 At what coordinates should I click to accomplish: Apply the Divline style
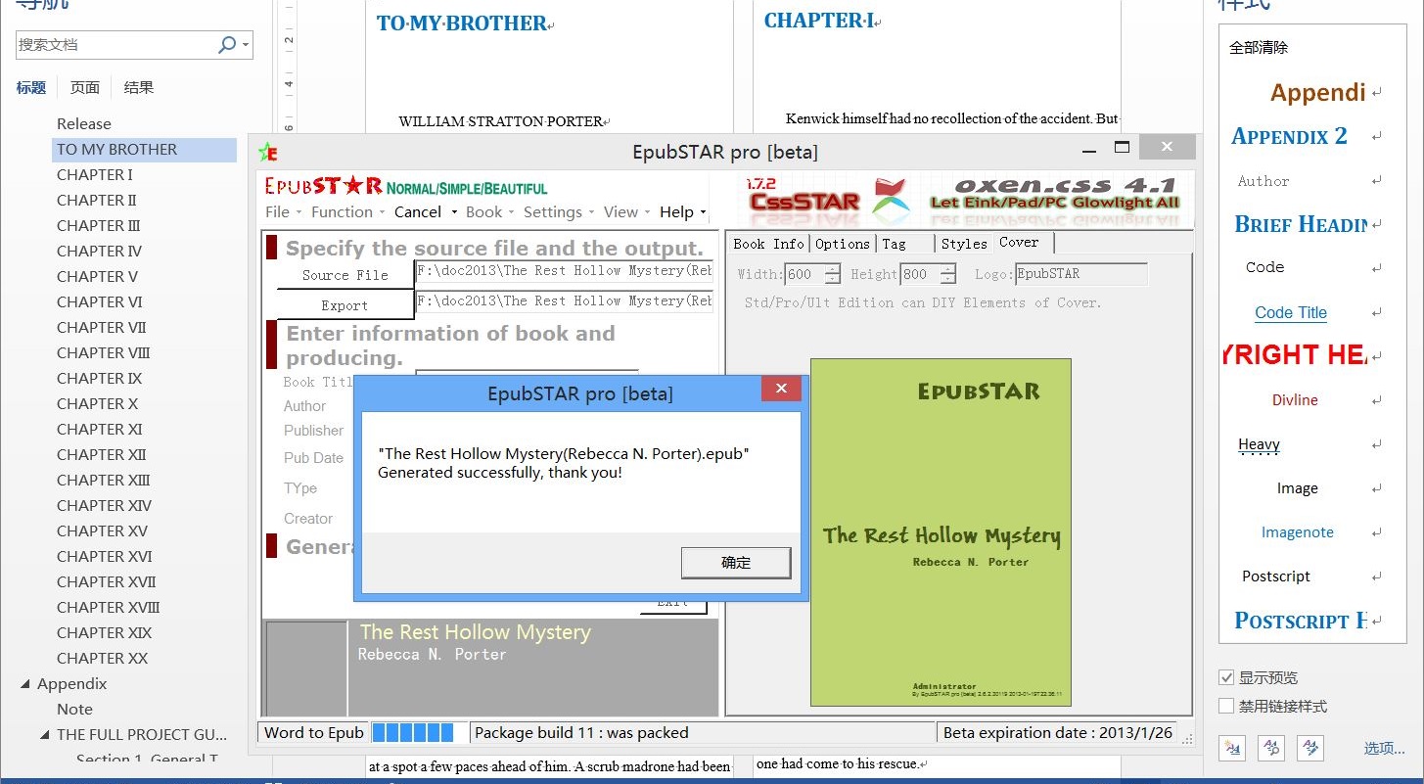1295,400
